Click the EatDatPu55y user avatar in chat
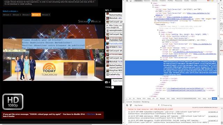The image size is (223, 125). click(x=108, y=75)
